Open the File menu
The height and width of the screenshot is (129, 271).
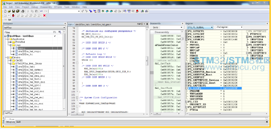click(x=5, y=7)
